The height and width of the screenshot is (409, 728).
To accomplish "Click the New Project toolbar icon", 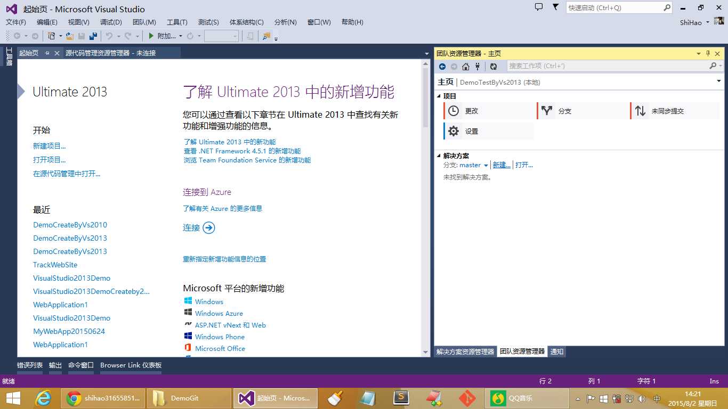I will [52, 36].
